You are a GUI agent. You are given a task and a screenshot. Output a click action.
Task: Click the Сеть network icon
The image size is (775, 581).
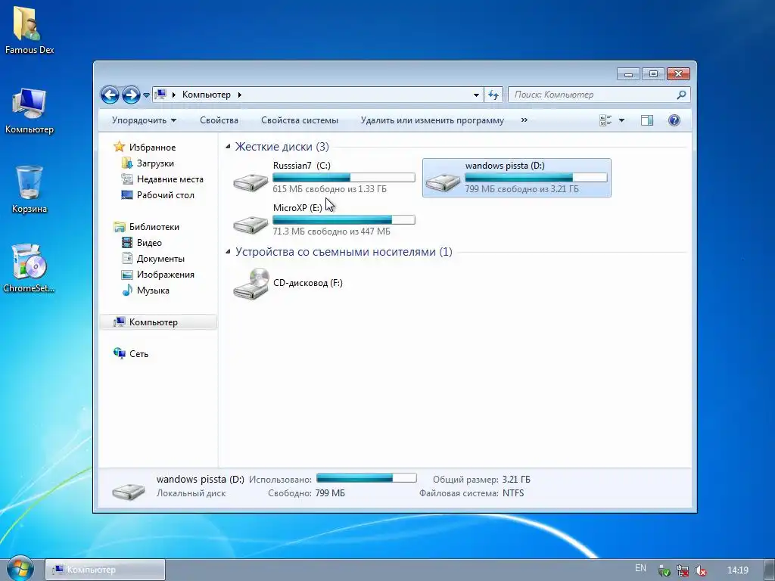coord(119,353)
